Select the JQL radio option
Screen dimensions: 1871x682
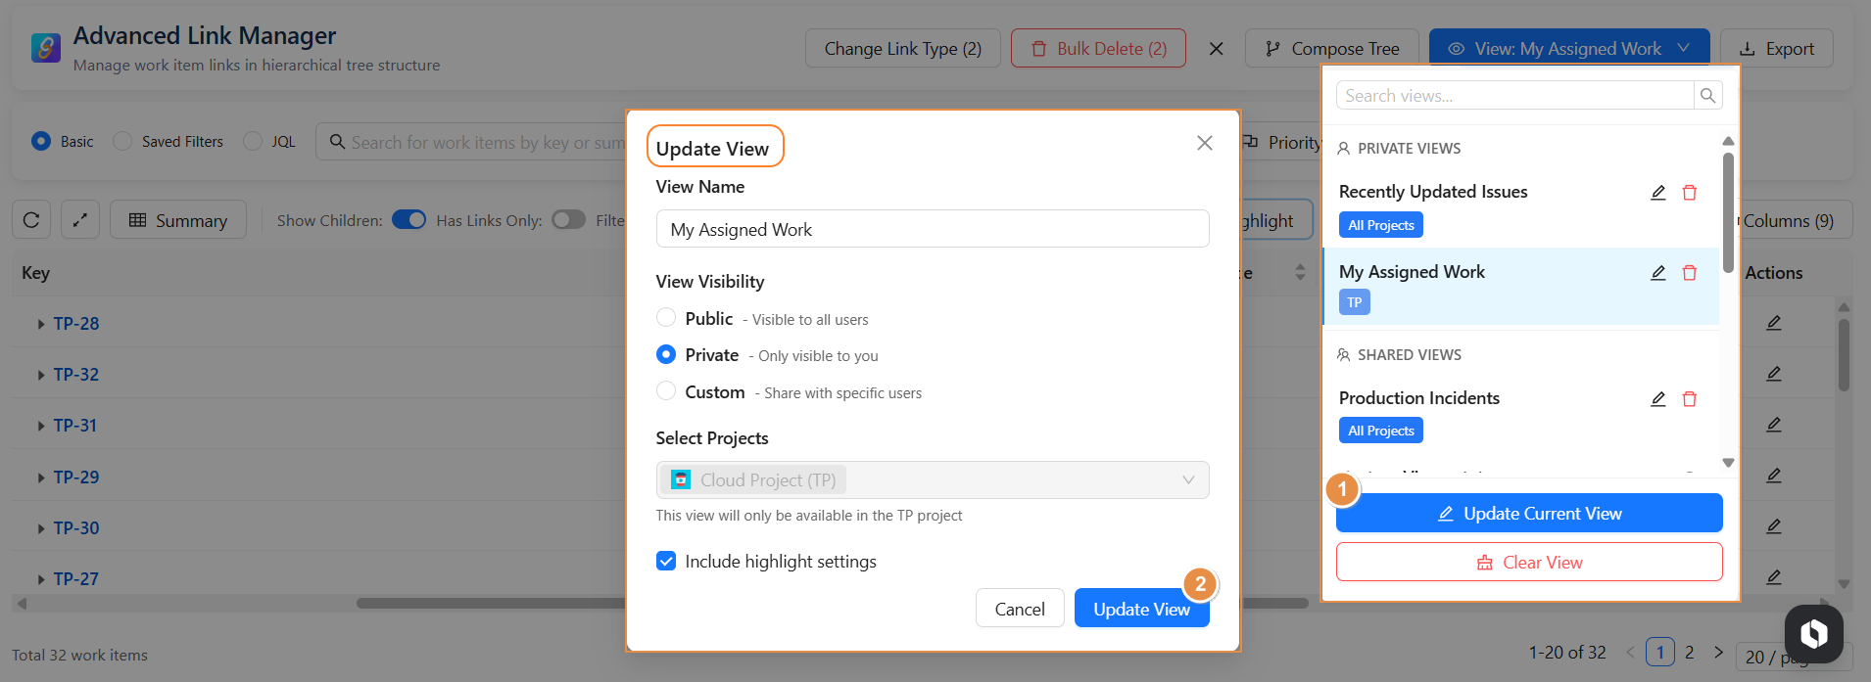point(253,141)
